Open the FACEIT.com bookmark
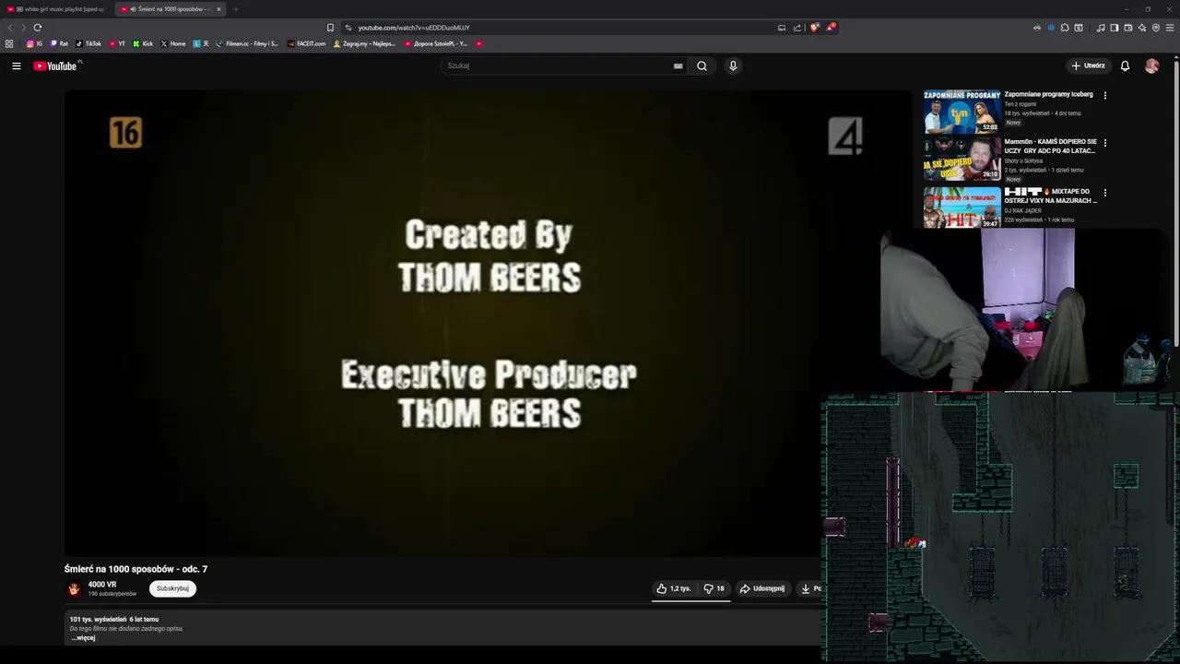The width and height of the screenshot is (1180, 664). coord(307,43)
